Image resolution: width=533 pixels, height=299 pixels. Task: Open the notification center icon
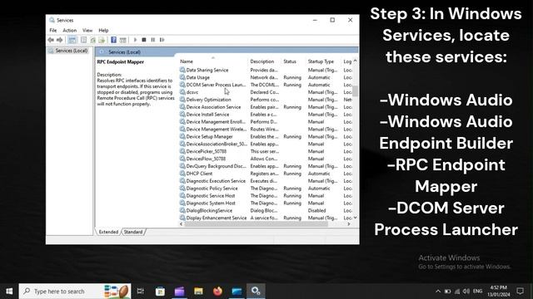(x=520, y=292)
